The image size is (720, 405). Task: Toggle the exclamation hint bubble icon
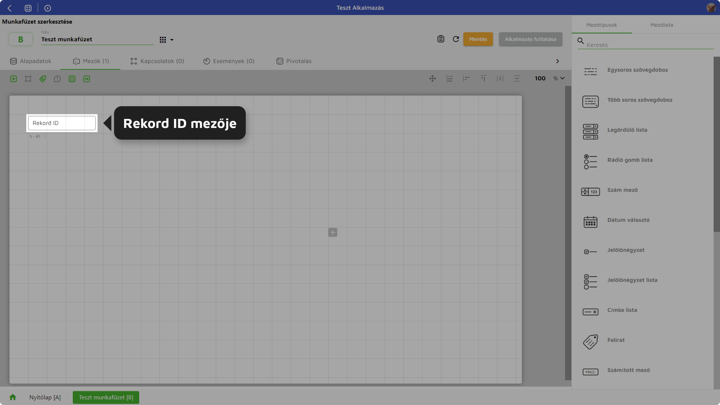coord(57,79)
